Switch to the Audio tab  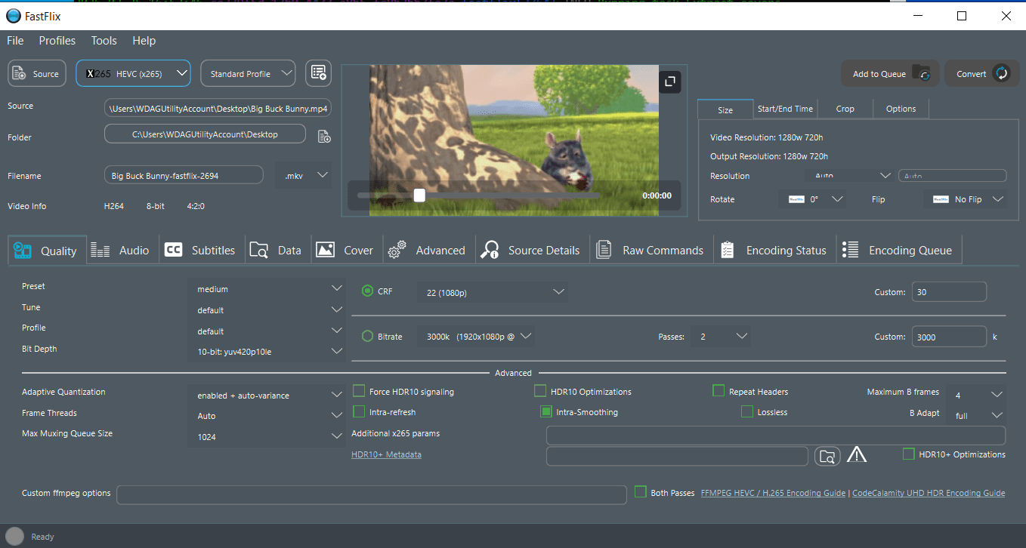pyautogui.click(x=122, y=251)
